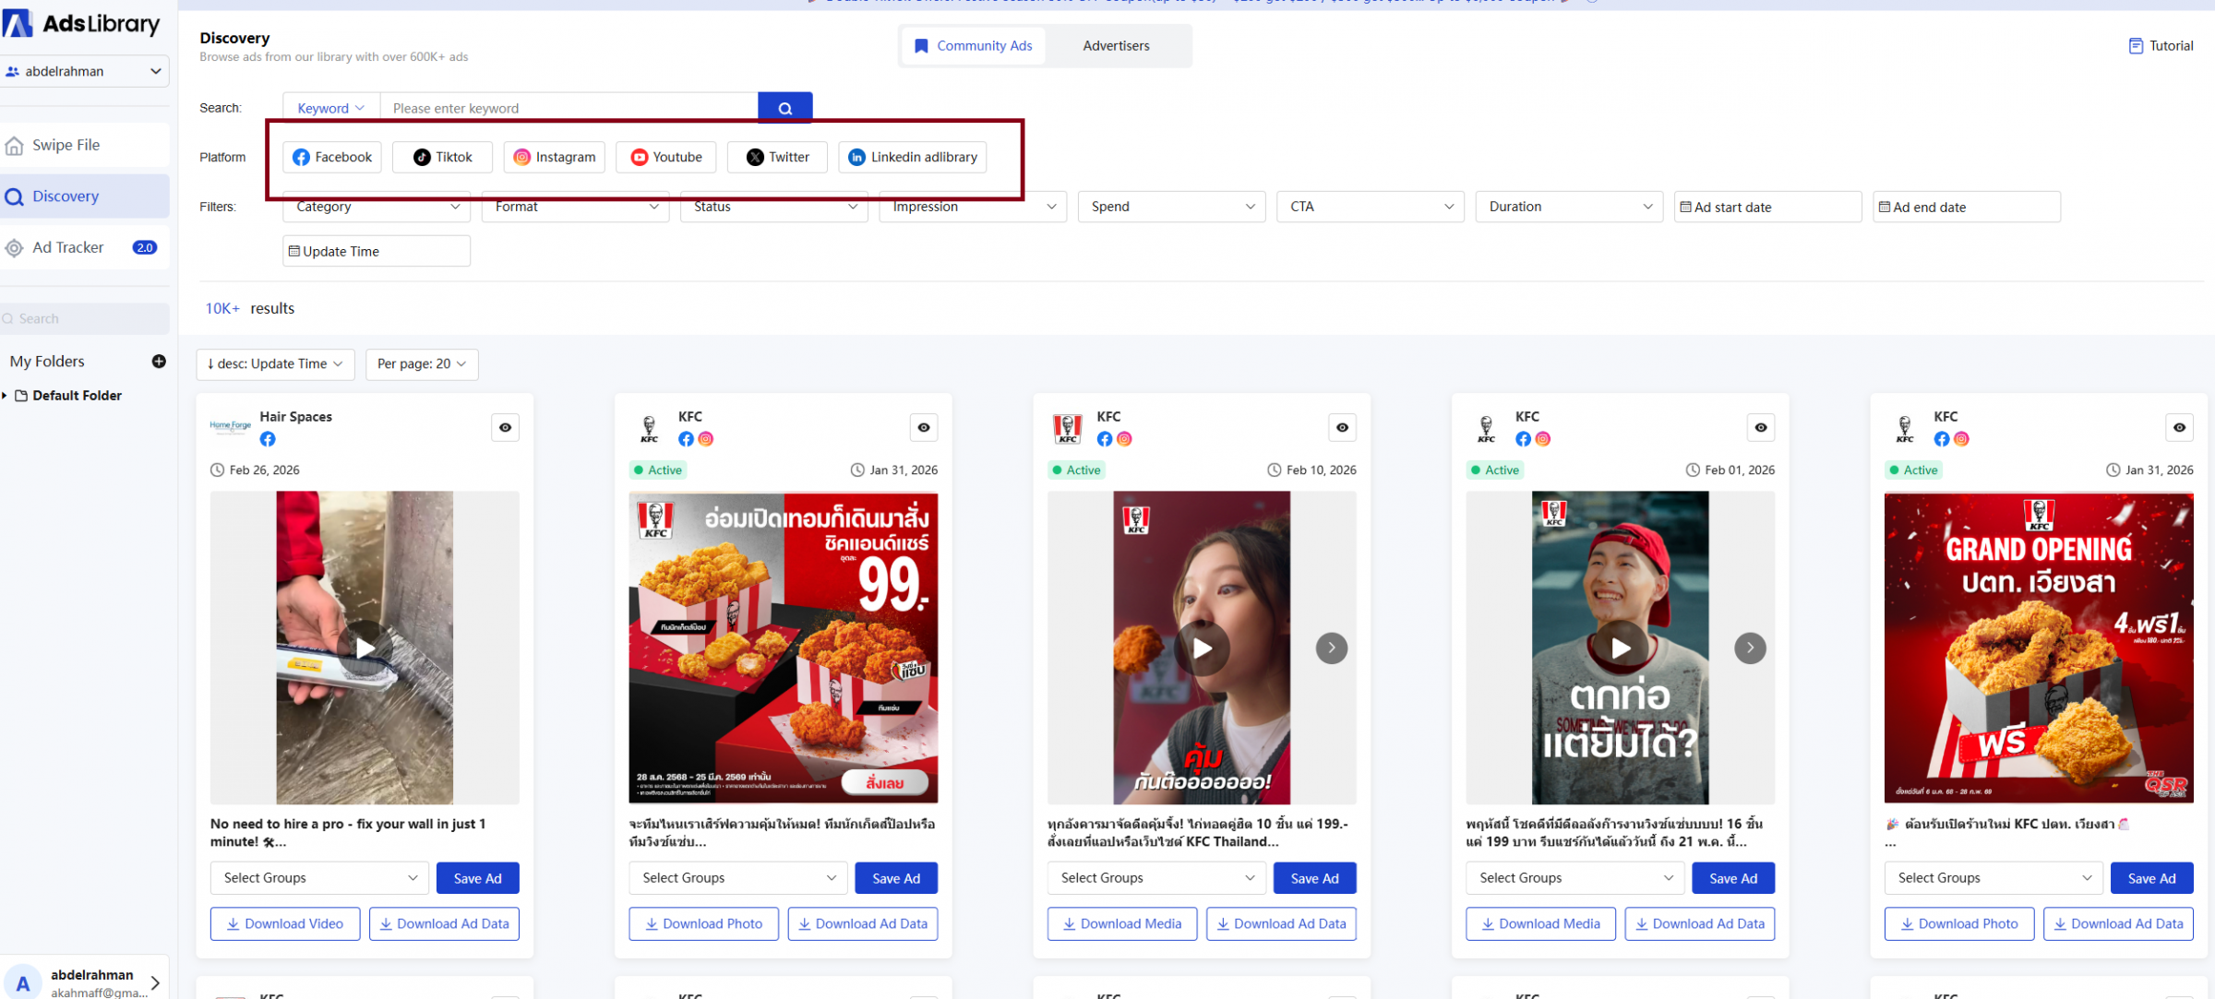Toggle visibility on Hair Spaces ad
The image size is (2215, 999).
point(505,427)
